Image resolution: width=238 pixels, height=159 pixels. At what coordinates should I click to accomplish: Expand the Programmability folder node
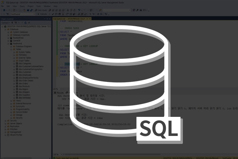11,109
